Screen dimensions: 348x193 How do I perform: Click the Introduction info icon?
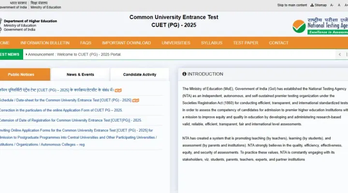tap(184, 74)
